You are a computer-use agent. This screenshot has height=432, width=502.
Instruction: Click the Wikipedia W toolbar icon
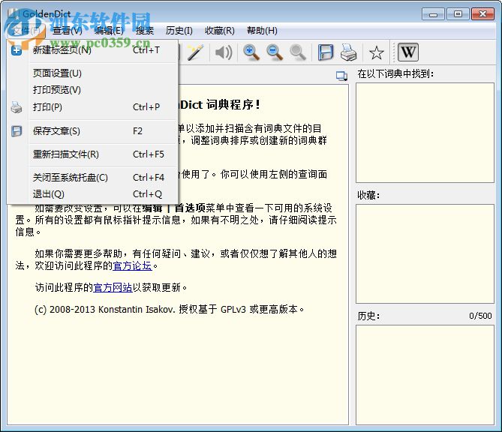tap(408, 52)
